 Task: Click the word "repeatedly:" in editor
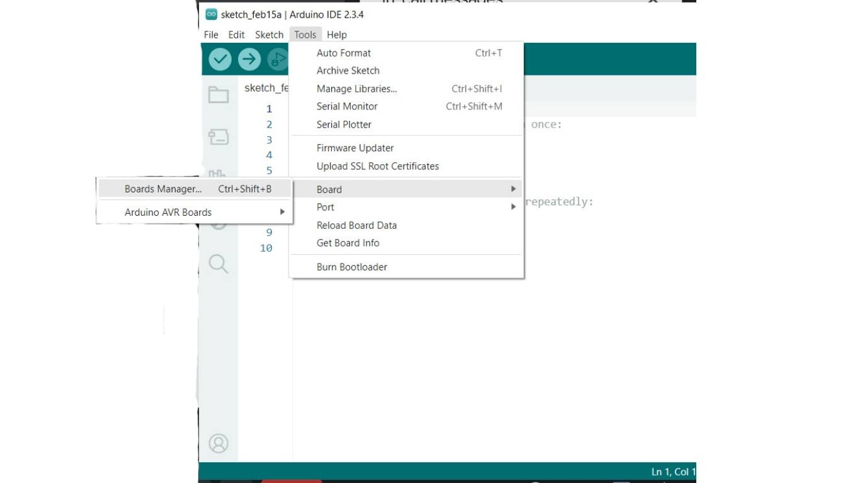[x=559, y=202]
